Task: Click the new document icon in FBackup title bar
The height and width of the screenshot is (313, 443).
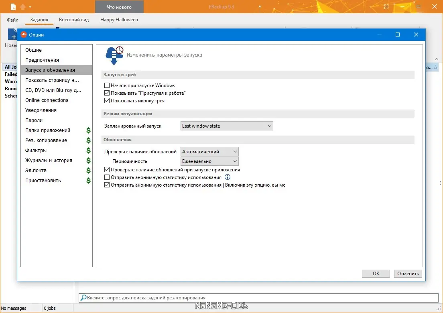Action: click(13, 6)
